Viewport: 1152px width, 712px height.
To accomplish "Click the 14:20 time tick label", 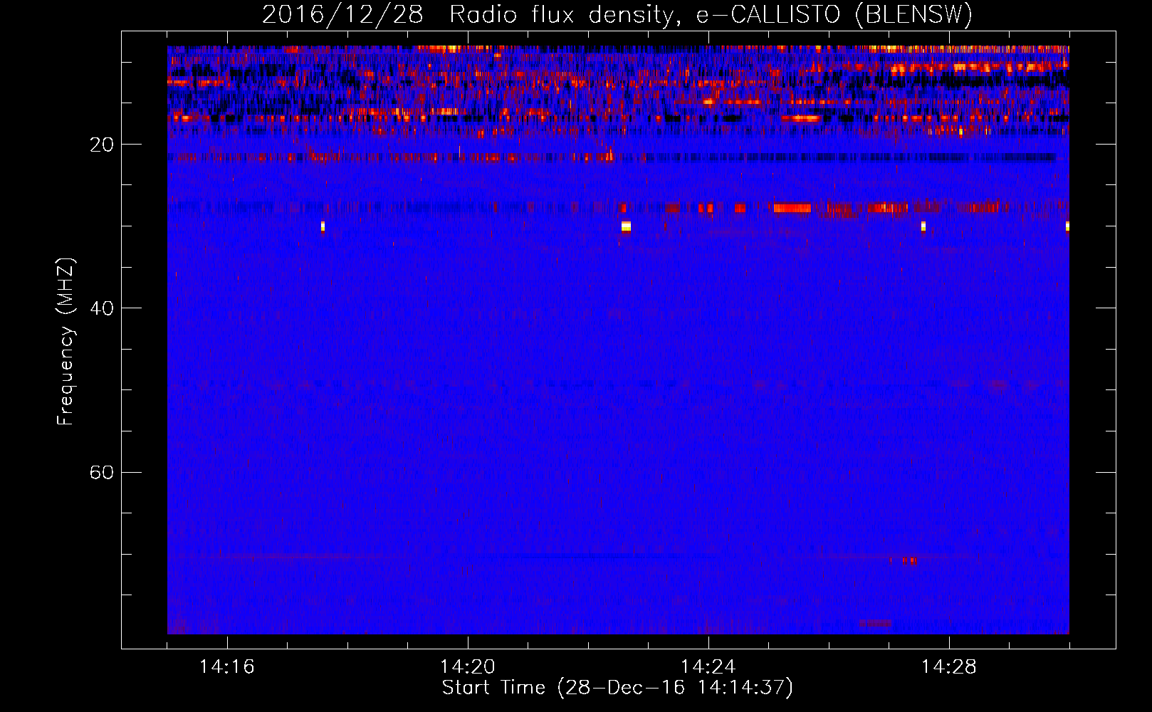I will (468, 667).
